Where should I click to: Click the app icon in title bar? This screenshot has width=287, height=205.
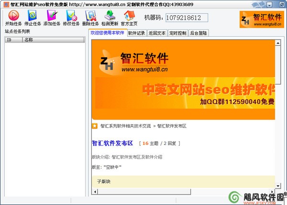pyautogui.click(x=6, y=4)
